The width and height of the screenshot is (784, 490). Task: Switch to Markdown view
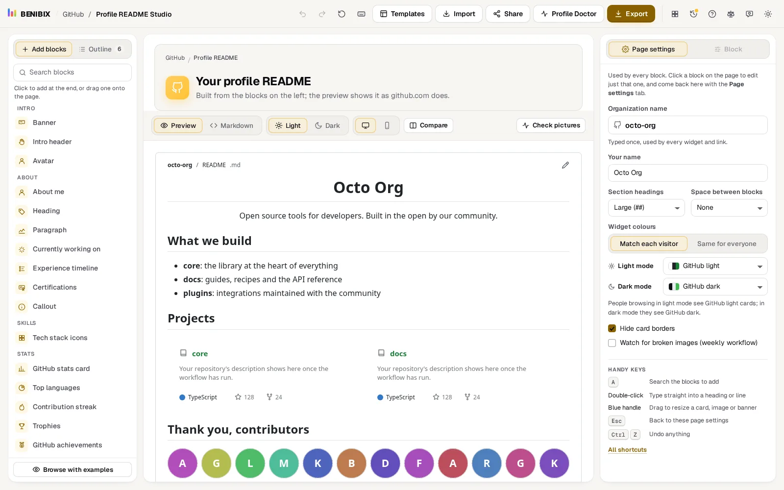click(232, 125)
